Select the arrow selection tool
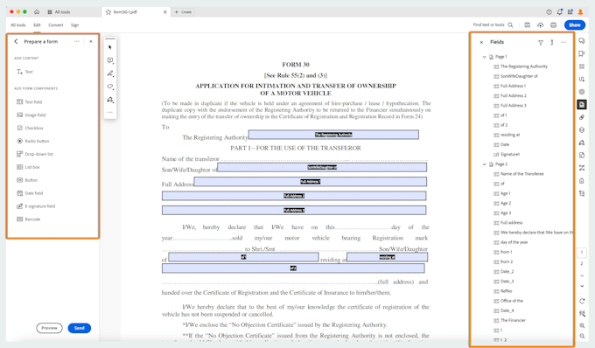The height and width of the screenshot is (348, 595). [110, 47]
